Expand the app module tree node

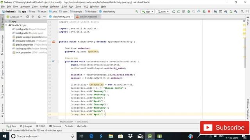point(6,21)
